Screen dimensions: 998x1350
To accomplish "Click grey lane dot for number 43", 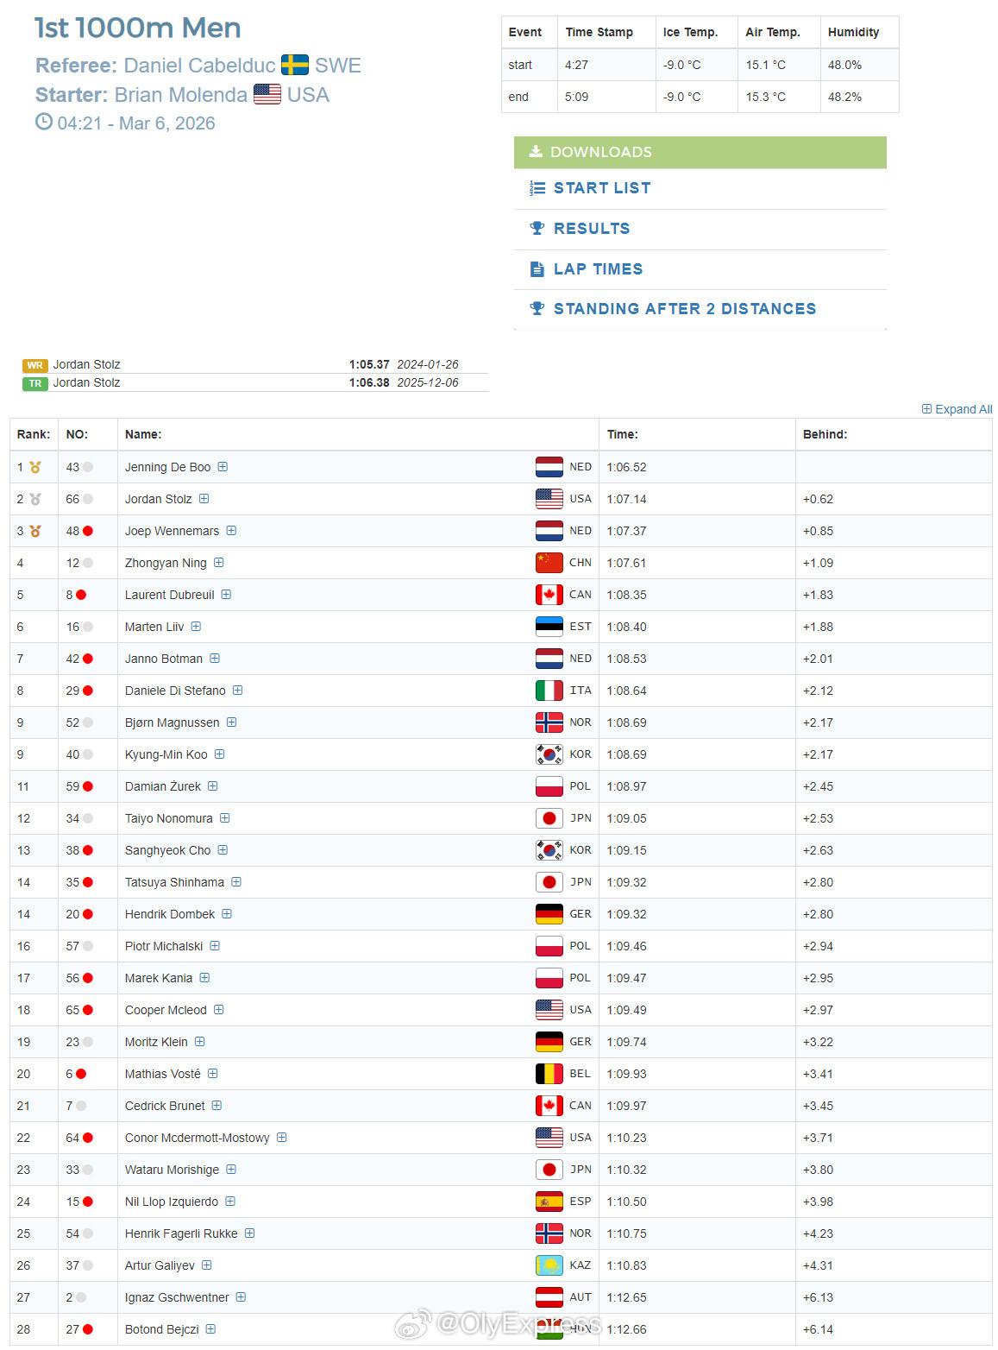I will (88, 467).
